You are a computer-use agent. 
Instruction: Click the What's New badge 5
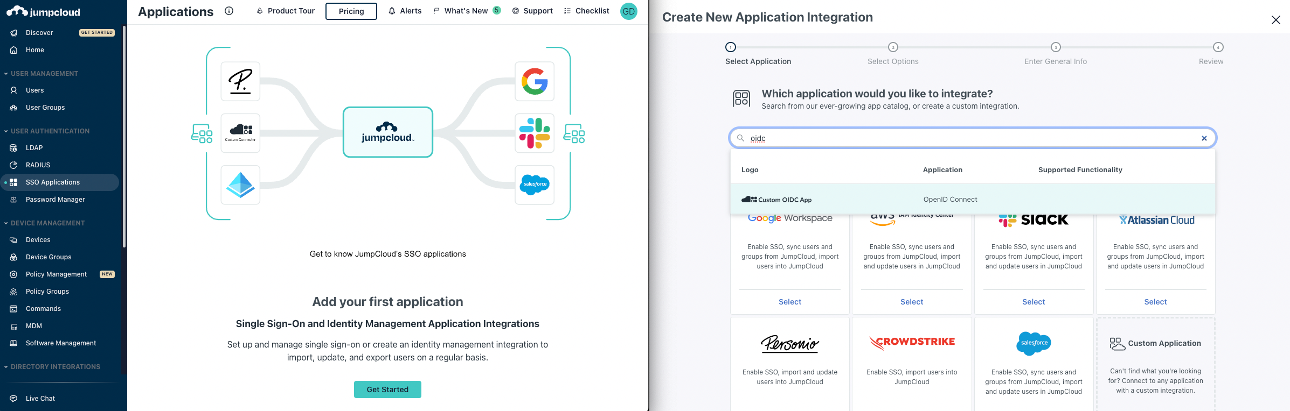(x=497, y=10)
